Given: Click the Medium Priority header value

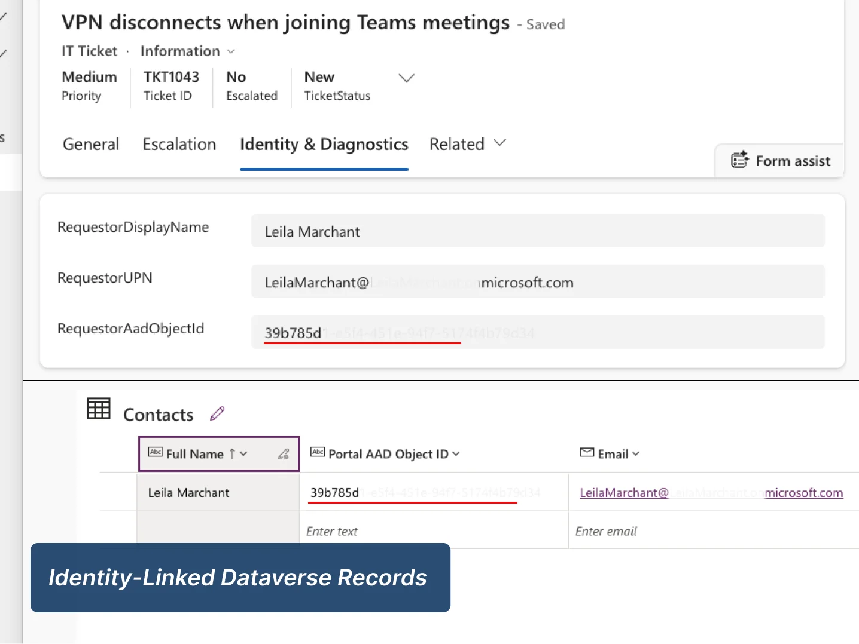Looking at the screenshot, I should tap(89, 78).
